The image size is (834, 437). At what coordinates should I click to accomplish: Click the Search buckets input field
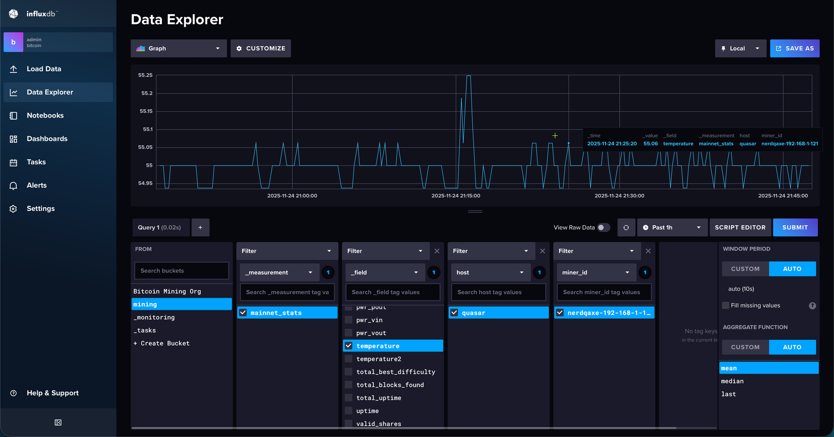tap(181, 271)
